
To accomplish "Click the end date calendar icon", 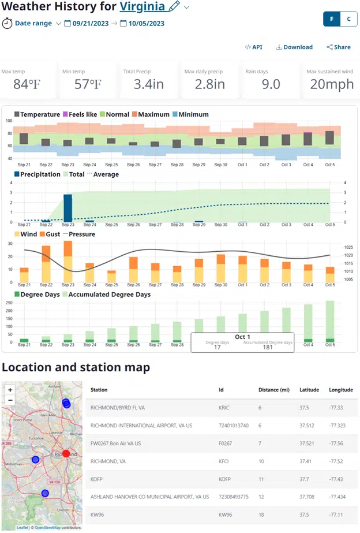I will click(123, 24).
